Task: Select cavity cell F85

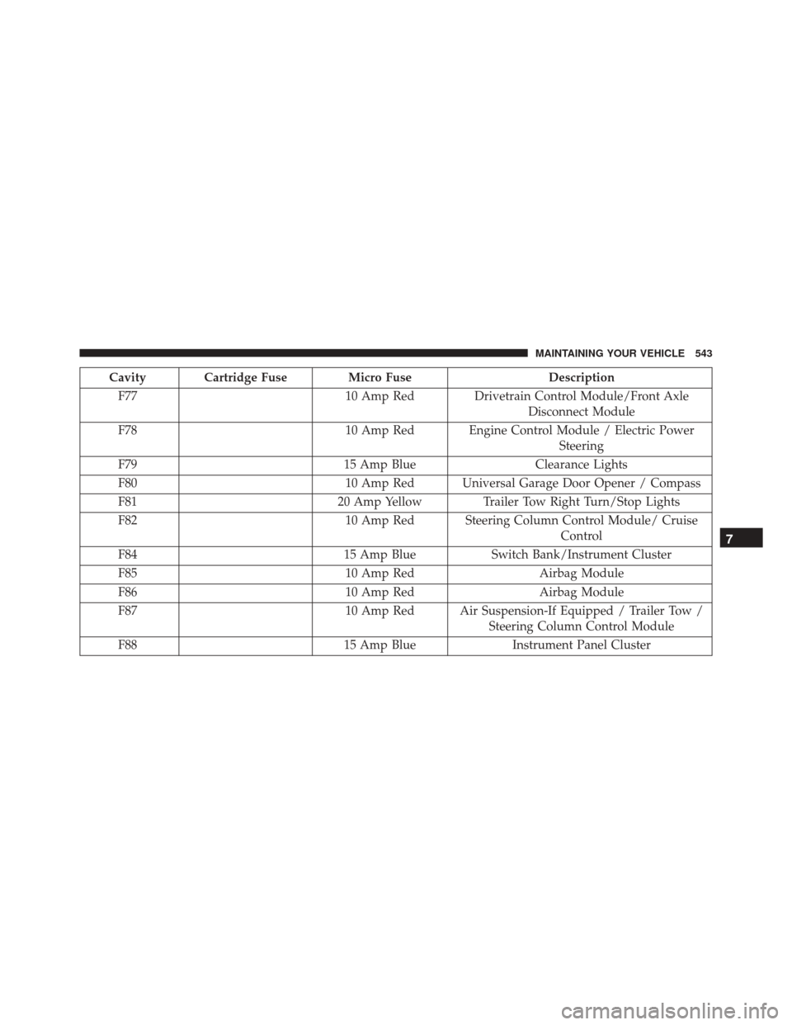Action: coord(128,573)
